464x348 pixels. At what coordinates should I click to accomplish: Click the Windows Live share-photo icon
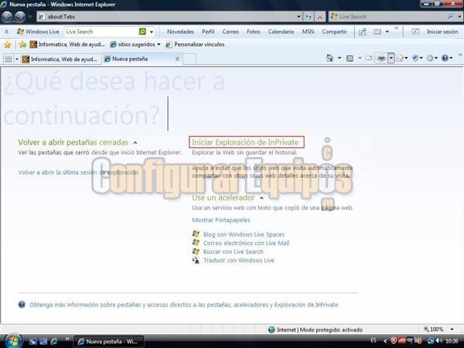(363, 32)
